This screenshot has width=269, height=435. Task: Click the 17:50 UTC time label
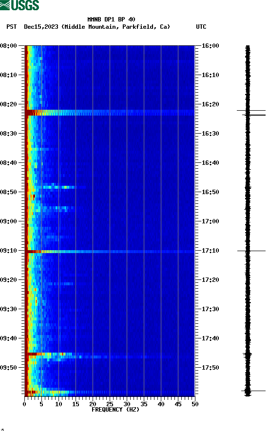click(210, 368)
